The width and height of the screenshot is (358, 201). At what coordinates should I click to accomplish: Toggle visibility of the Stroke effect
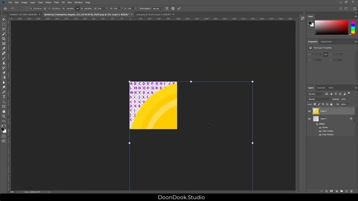click(x=320, y=128)
